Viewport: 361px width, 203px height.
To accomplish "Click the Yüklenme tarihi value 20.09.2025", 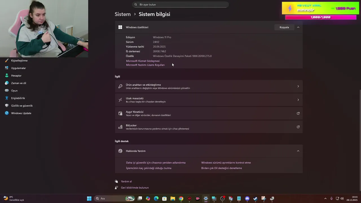I will [159, 47].
